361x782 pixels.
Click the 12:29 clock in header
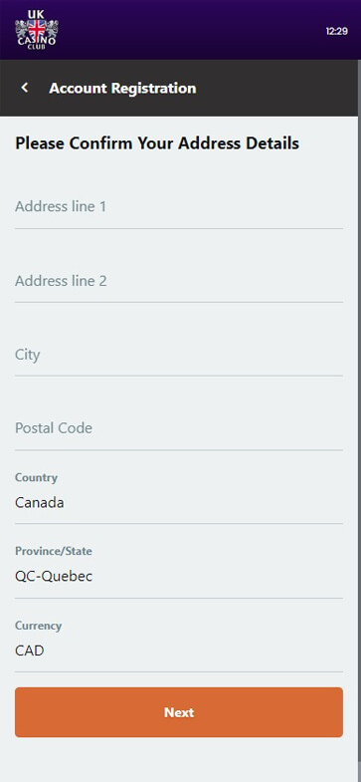(336, 31)
